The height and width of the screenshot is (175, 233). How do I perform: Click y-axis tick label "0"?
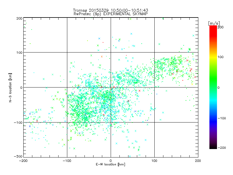pos(21,87)
